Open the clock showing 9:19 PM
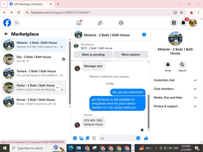This screenshot has height=152, width=203. point(186,148)
